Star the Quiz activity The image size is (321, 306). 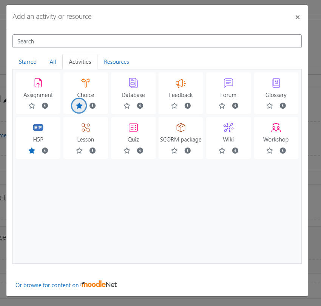pos(127,151)
